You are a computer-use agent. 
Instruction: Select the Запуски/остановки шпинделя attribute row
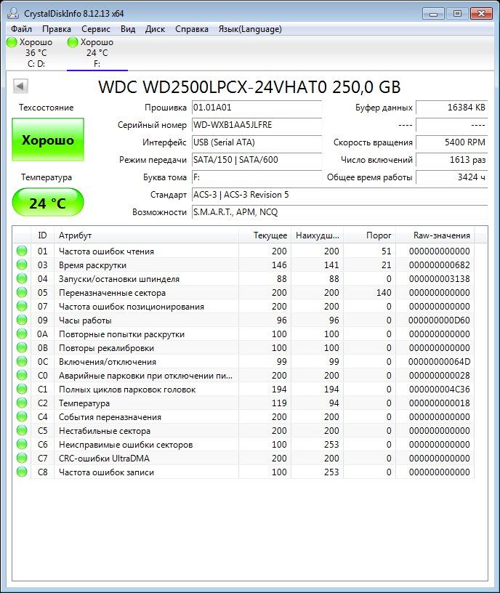point(244,279)
